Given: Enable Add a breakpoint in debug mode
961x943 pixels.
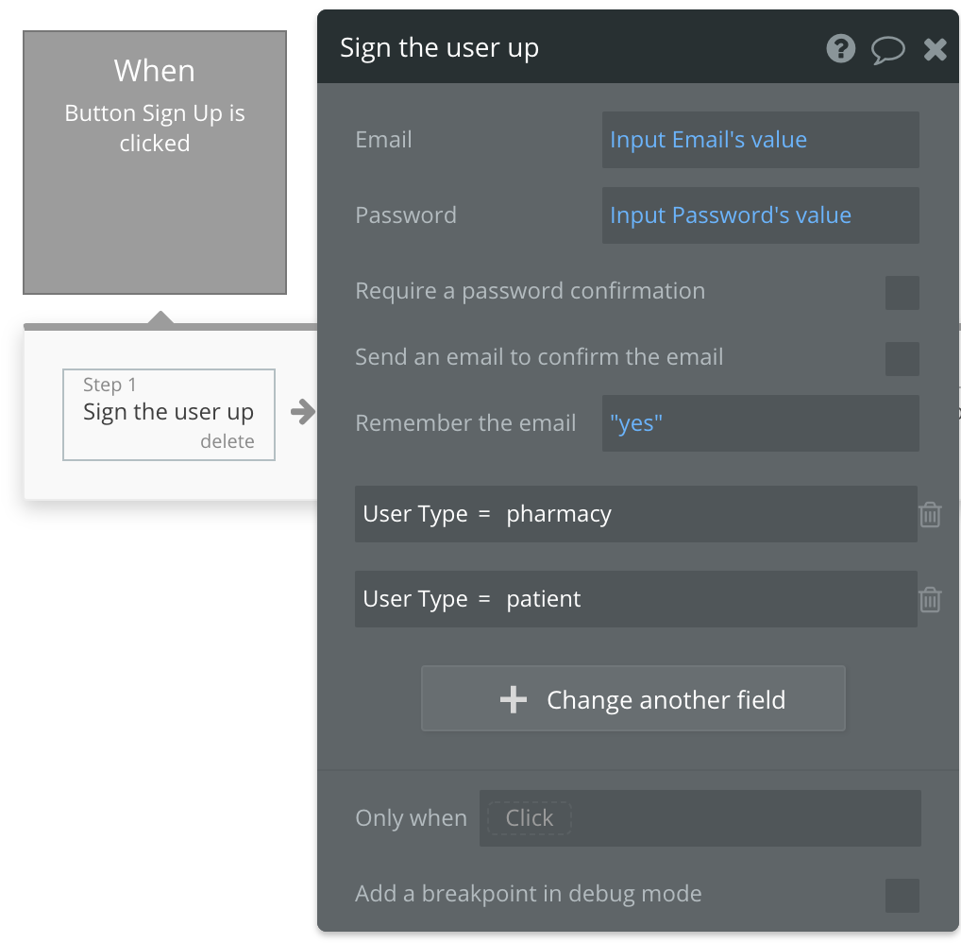Looking at the screenshot, I should (902, 895).
